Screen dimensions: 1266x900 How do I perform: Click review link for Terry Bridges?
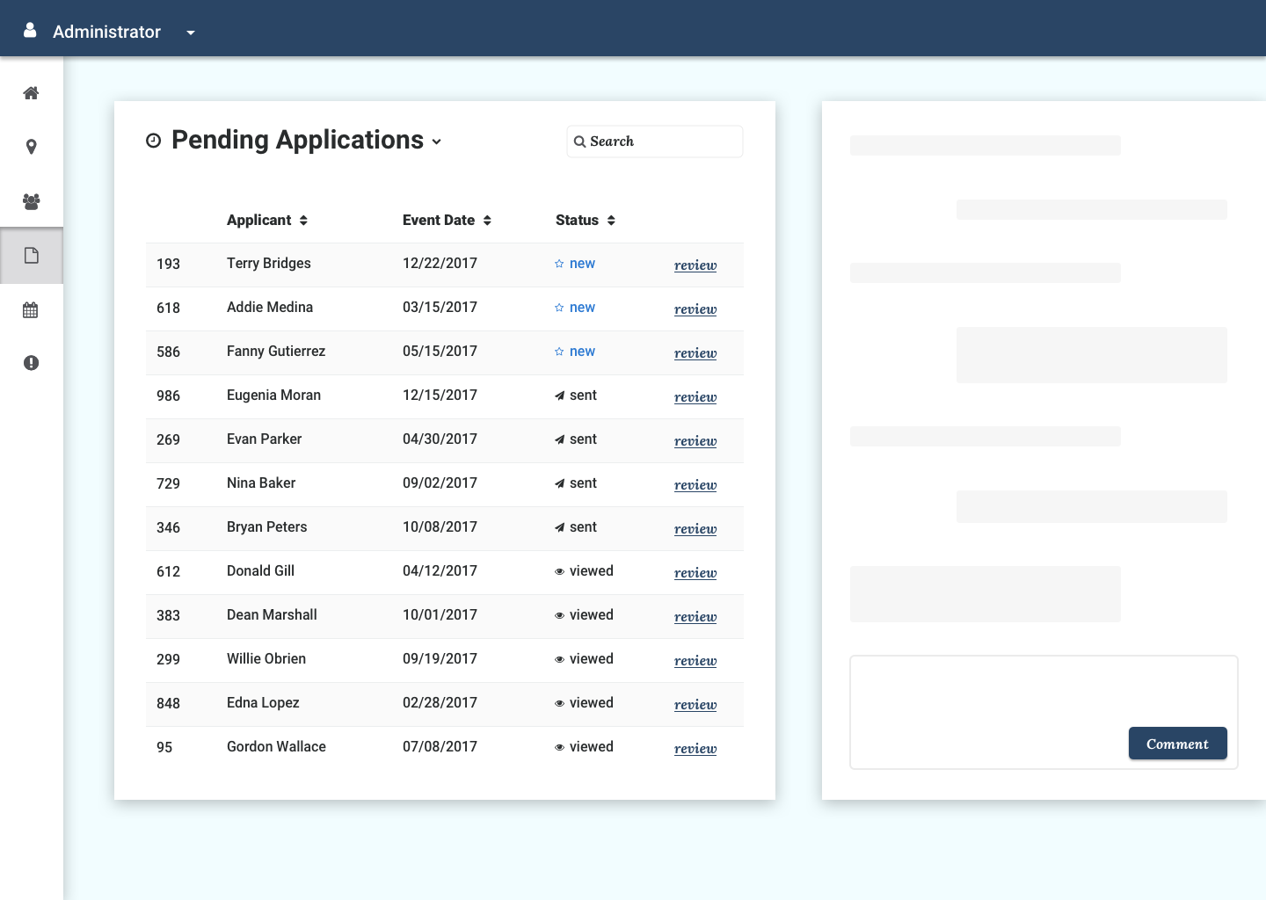pyautogui.click(x=695, y=265)
